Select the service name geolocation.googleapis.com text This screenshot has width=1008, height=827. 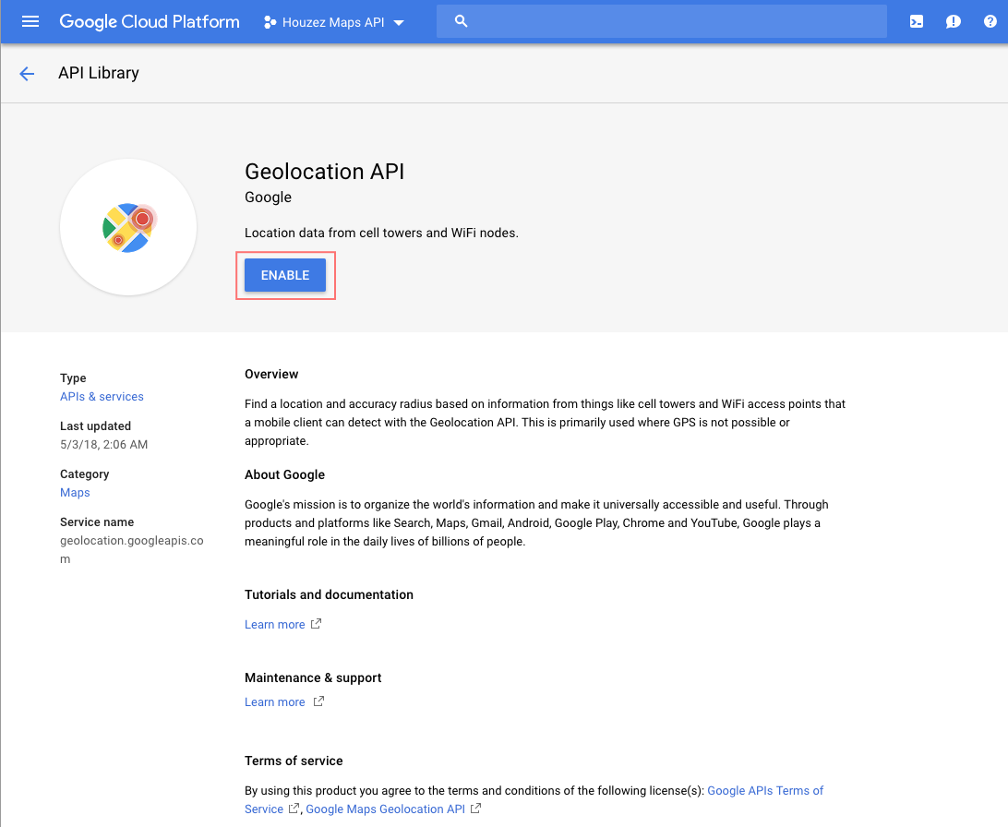click(132, 549)
